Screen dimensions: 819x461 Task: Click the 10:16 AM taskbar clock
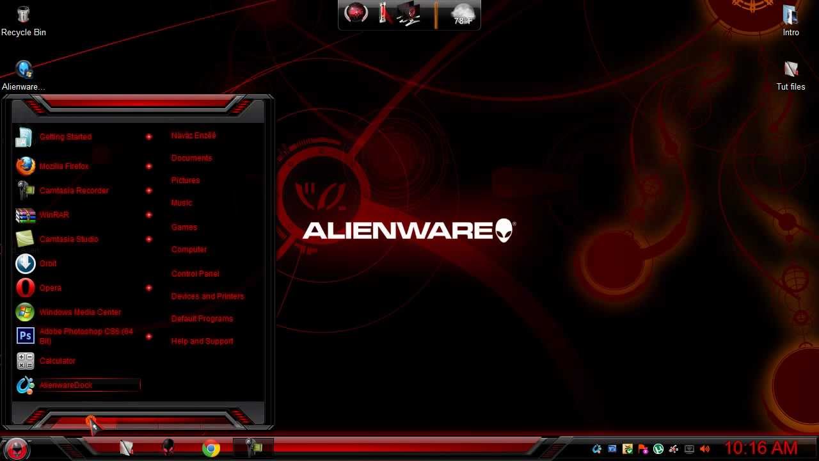coord(761,448)
